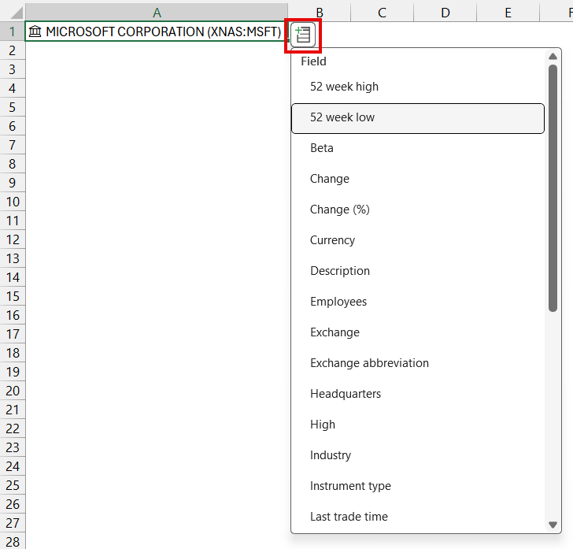
Task: Select row 10 header
Action: click(13, 202)
